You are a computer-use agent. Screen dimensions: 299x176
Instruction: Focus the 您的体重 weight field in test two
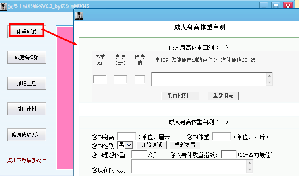click(222, 137)
